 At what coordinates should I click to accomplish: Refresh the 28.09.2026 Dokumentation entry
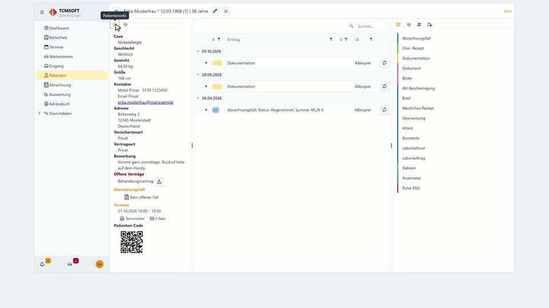(384, 87)
